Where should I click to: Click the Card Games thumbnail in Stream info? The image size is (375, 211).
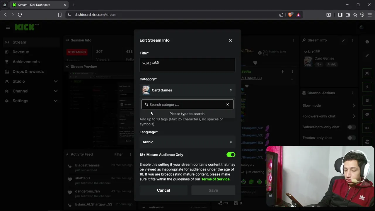308,61
